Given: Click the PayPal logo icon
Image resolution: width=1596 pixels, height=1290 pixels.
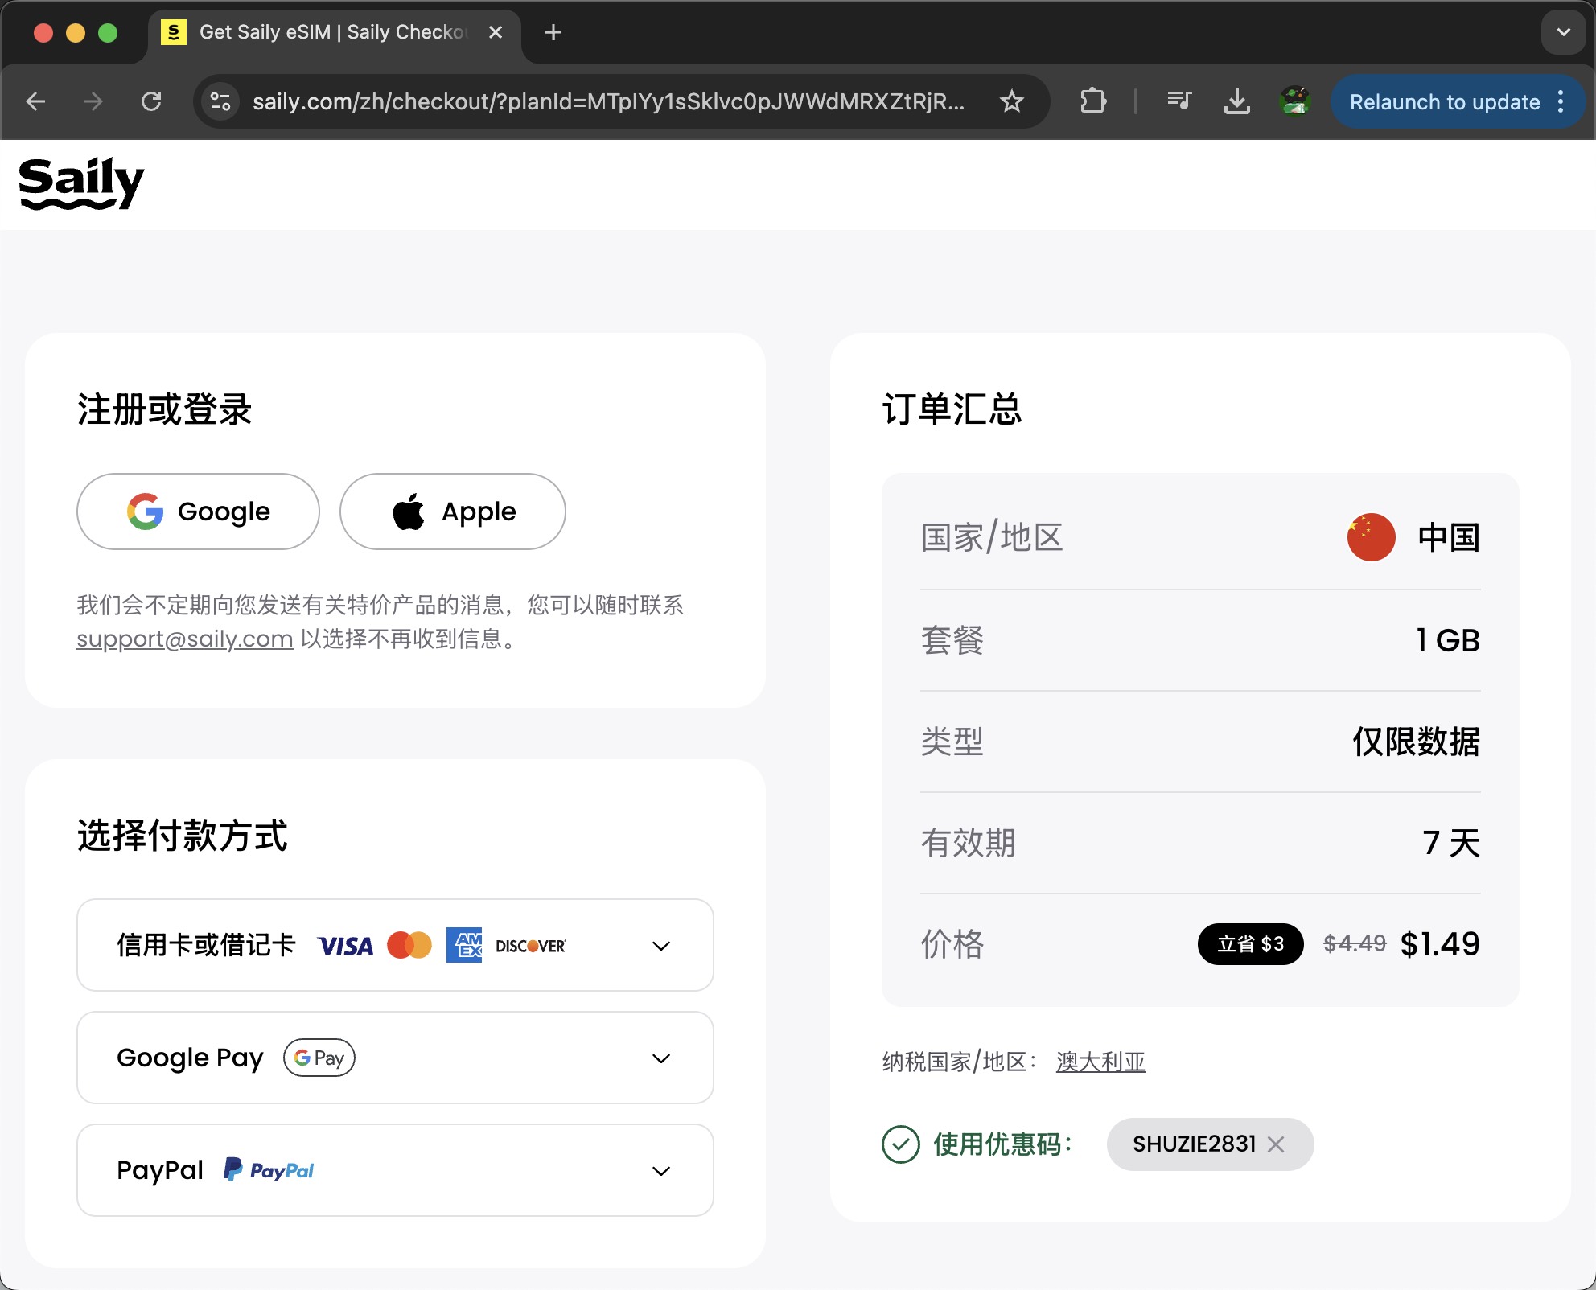Looking at the screenshot, I should (269, 1170).
